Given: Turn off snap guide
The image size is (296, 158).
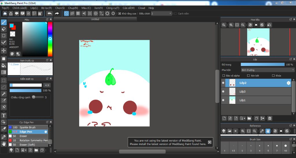Looking at the screenshot, I should 66,13.
